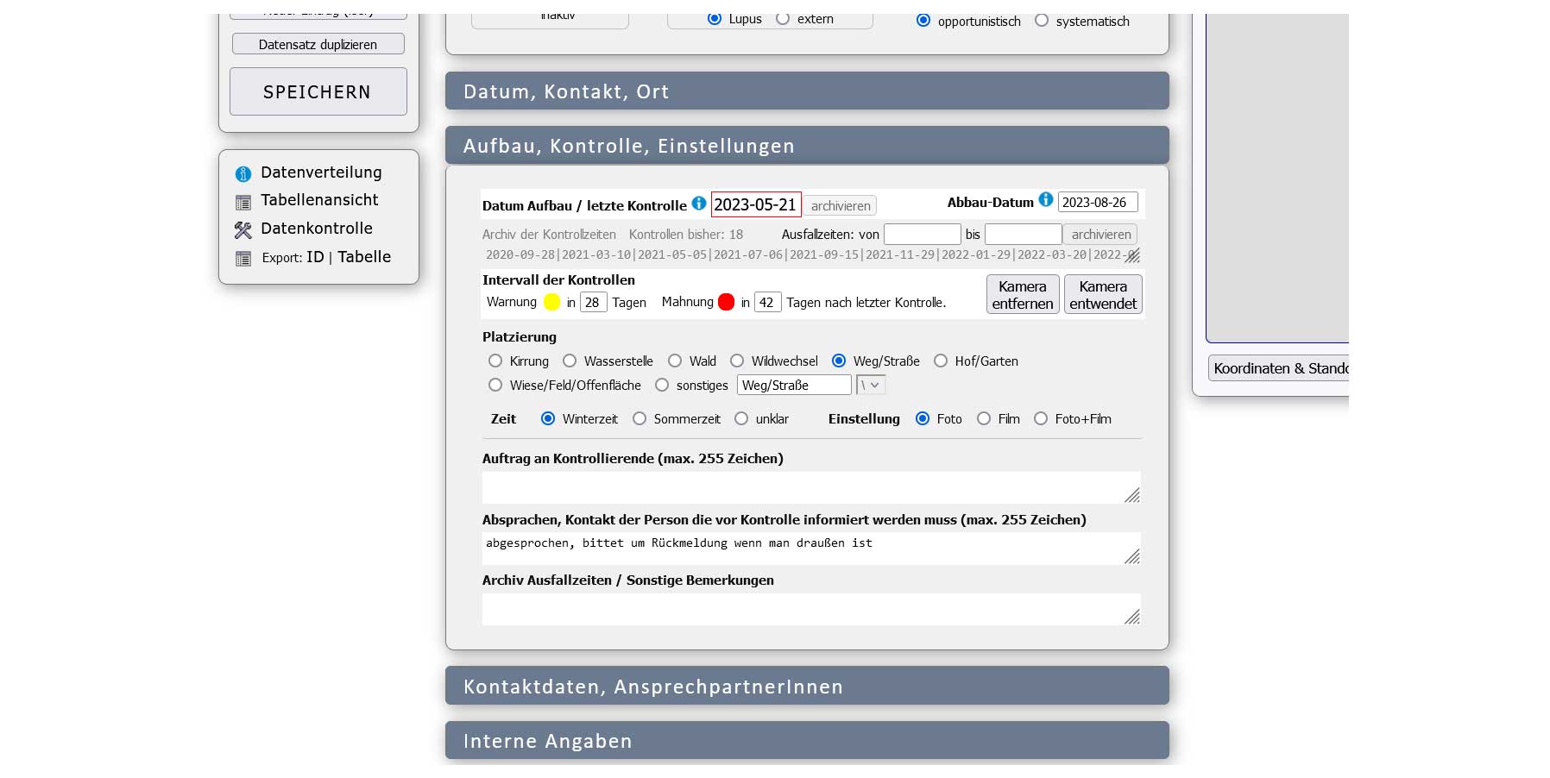Viewport: 1550px width, 778px height.
Task: Choose Sommerzeit as time setting
Action: 640,419
